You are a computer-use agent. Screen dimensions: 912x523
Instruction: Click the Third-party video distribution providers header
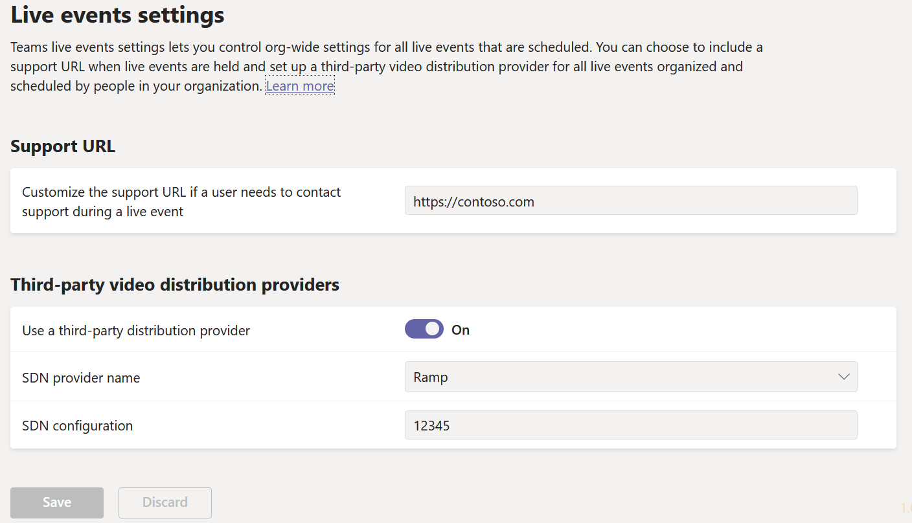pyautogui.click(x=174, y=284)
